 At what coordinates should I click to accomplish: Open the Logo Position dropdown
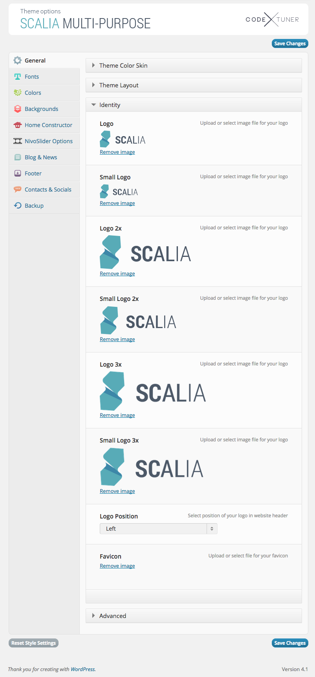tap(158, 529)
